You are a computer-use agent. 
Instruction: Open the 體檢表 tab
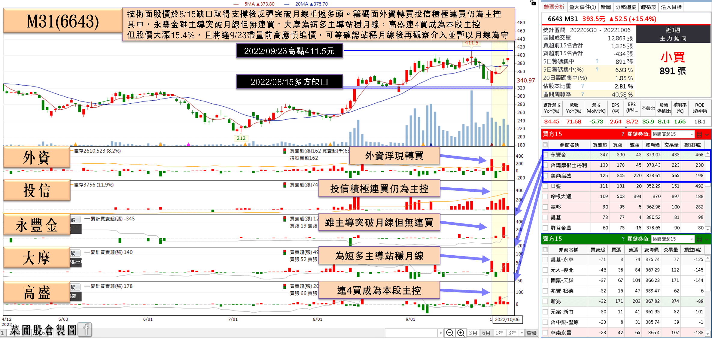(x=648, y=7)
